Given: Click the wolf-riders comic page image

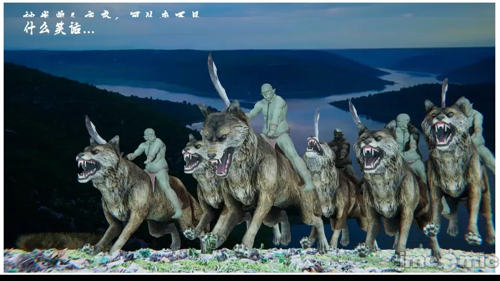Looking at the screenshot, I should point(249,137).
